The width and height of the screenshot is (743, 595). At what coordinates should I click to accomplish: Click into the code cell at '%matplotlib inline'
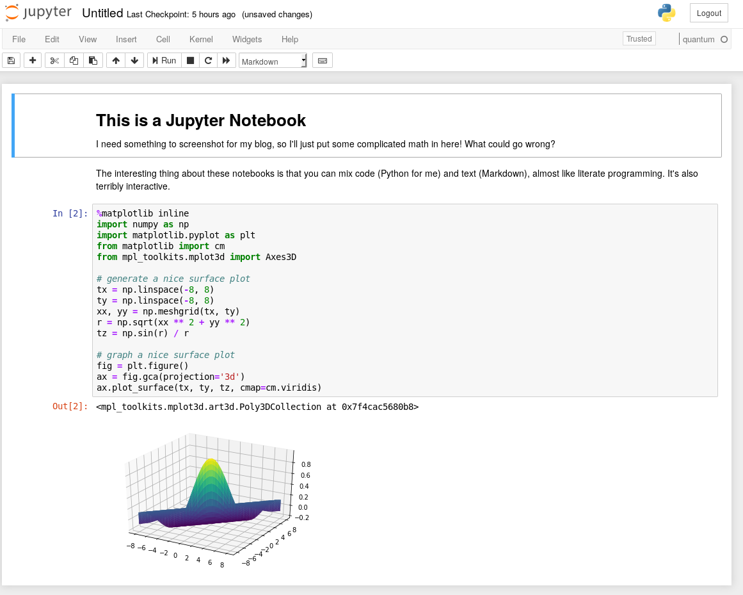point(143,213)
